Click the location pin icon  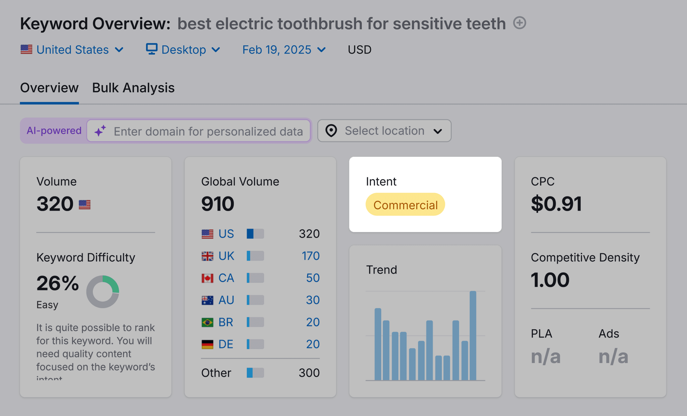pos(331,131)
